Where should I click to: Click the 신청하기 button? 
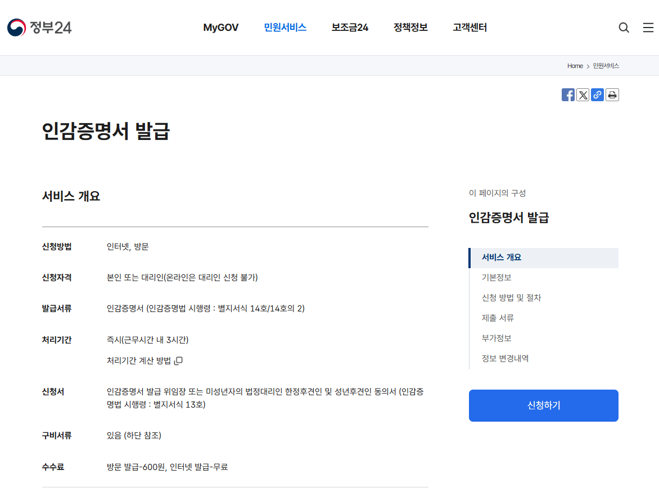point(543,405)
